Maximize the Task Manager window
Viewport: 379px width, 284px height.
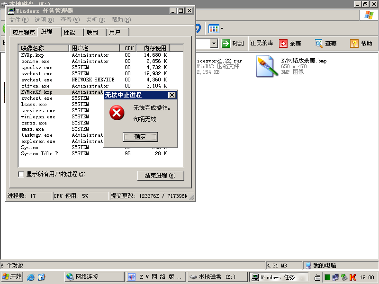[181, 11]
